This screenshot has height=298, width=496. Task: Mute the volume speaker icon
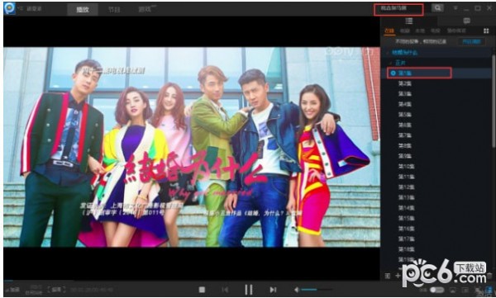point(297,290)
